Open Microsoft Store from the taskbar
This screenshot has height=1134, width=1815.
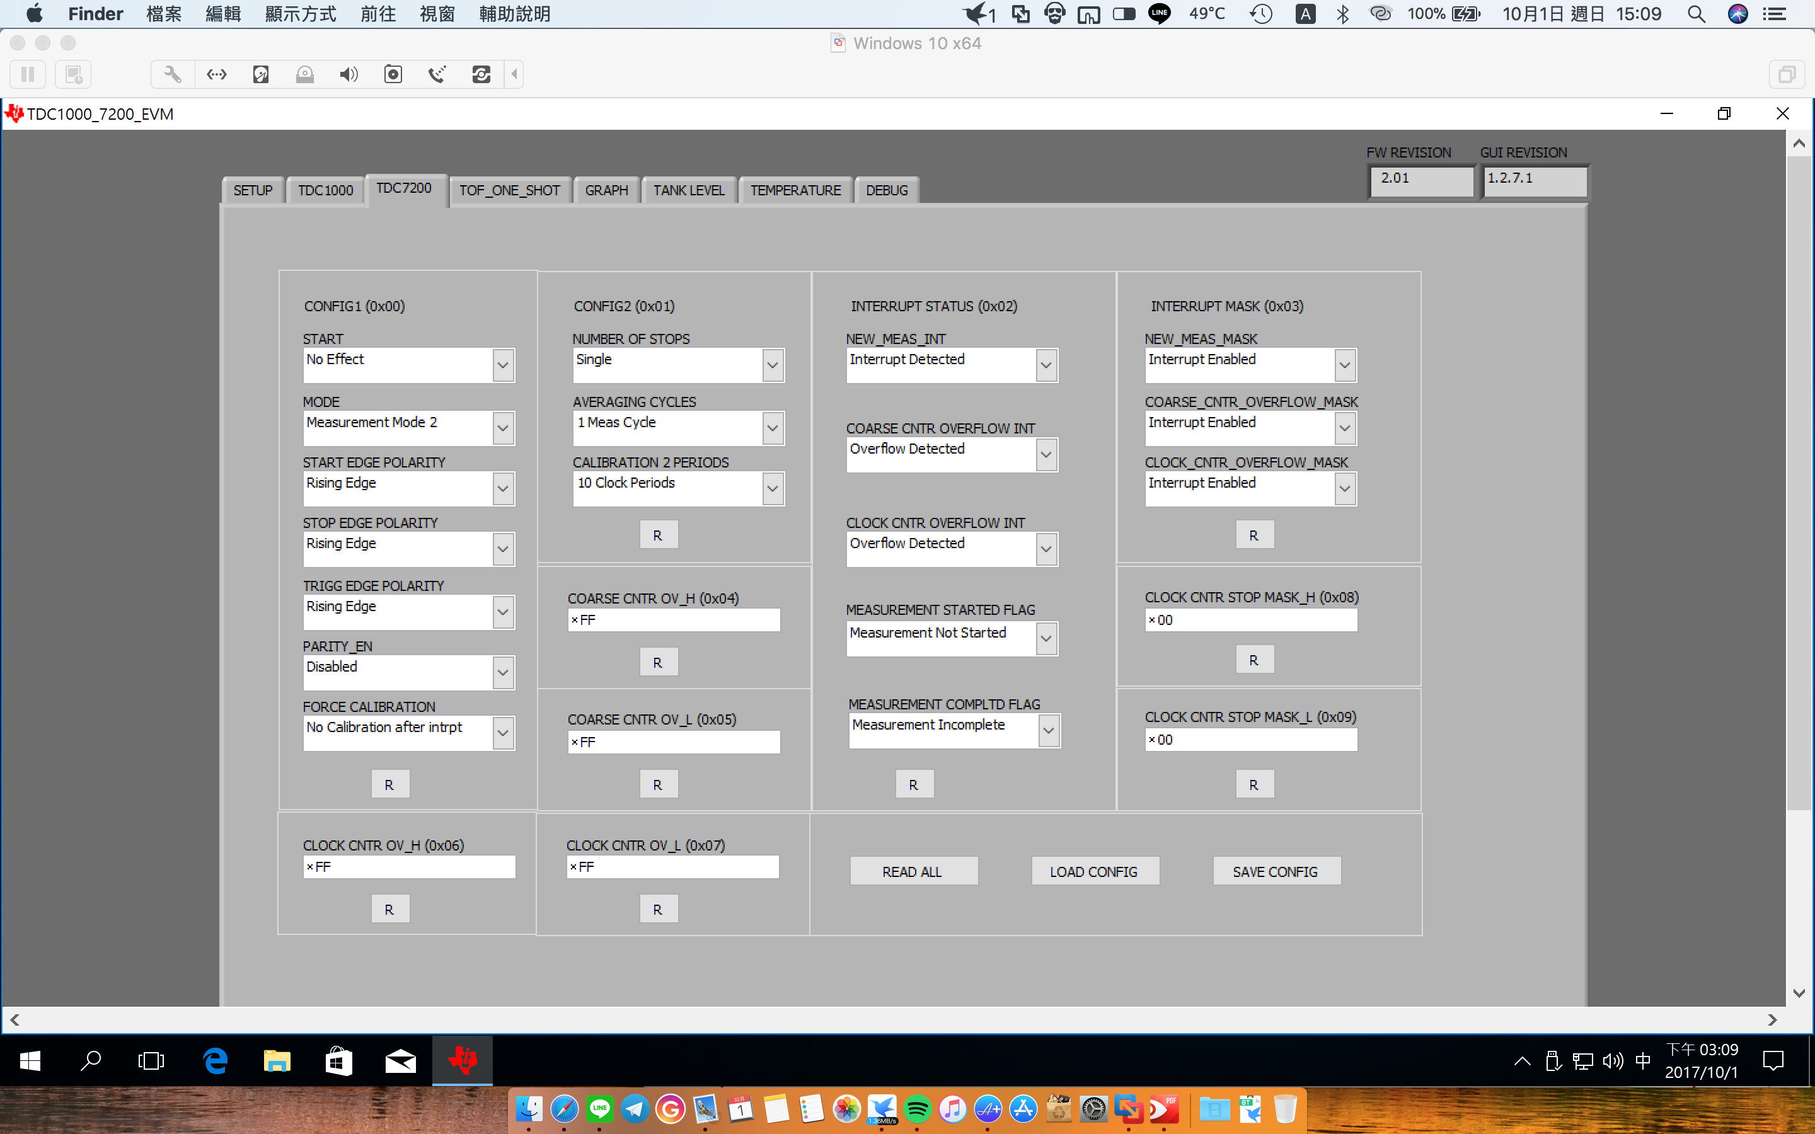pos(338,1060)
